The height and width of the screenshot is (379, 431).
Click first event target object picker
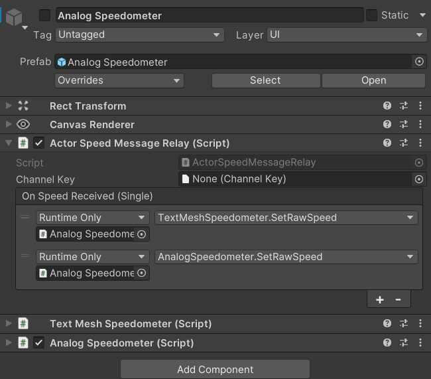click(x=141, y=234)
